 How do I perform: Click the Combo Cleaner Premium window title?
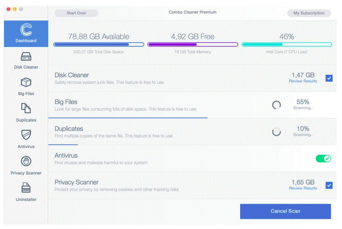tap(193, 12)
